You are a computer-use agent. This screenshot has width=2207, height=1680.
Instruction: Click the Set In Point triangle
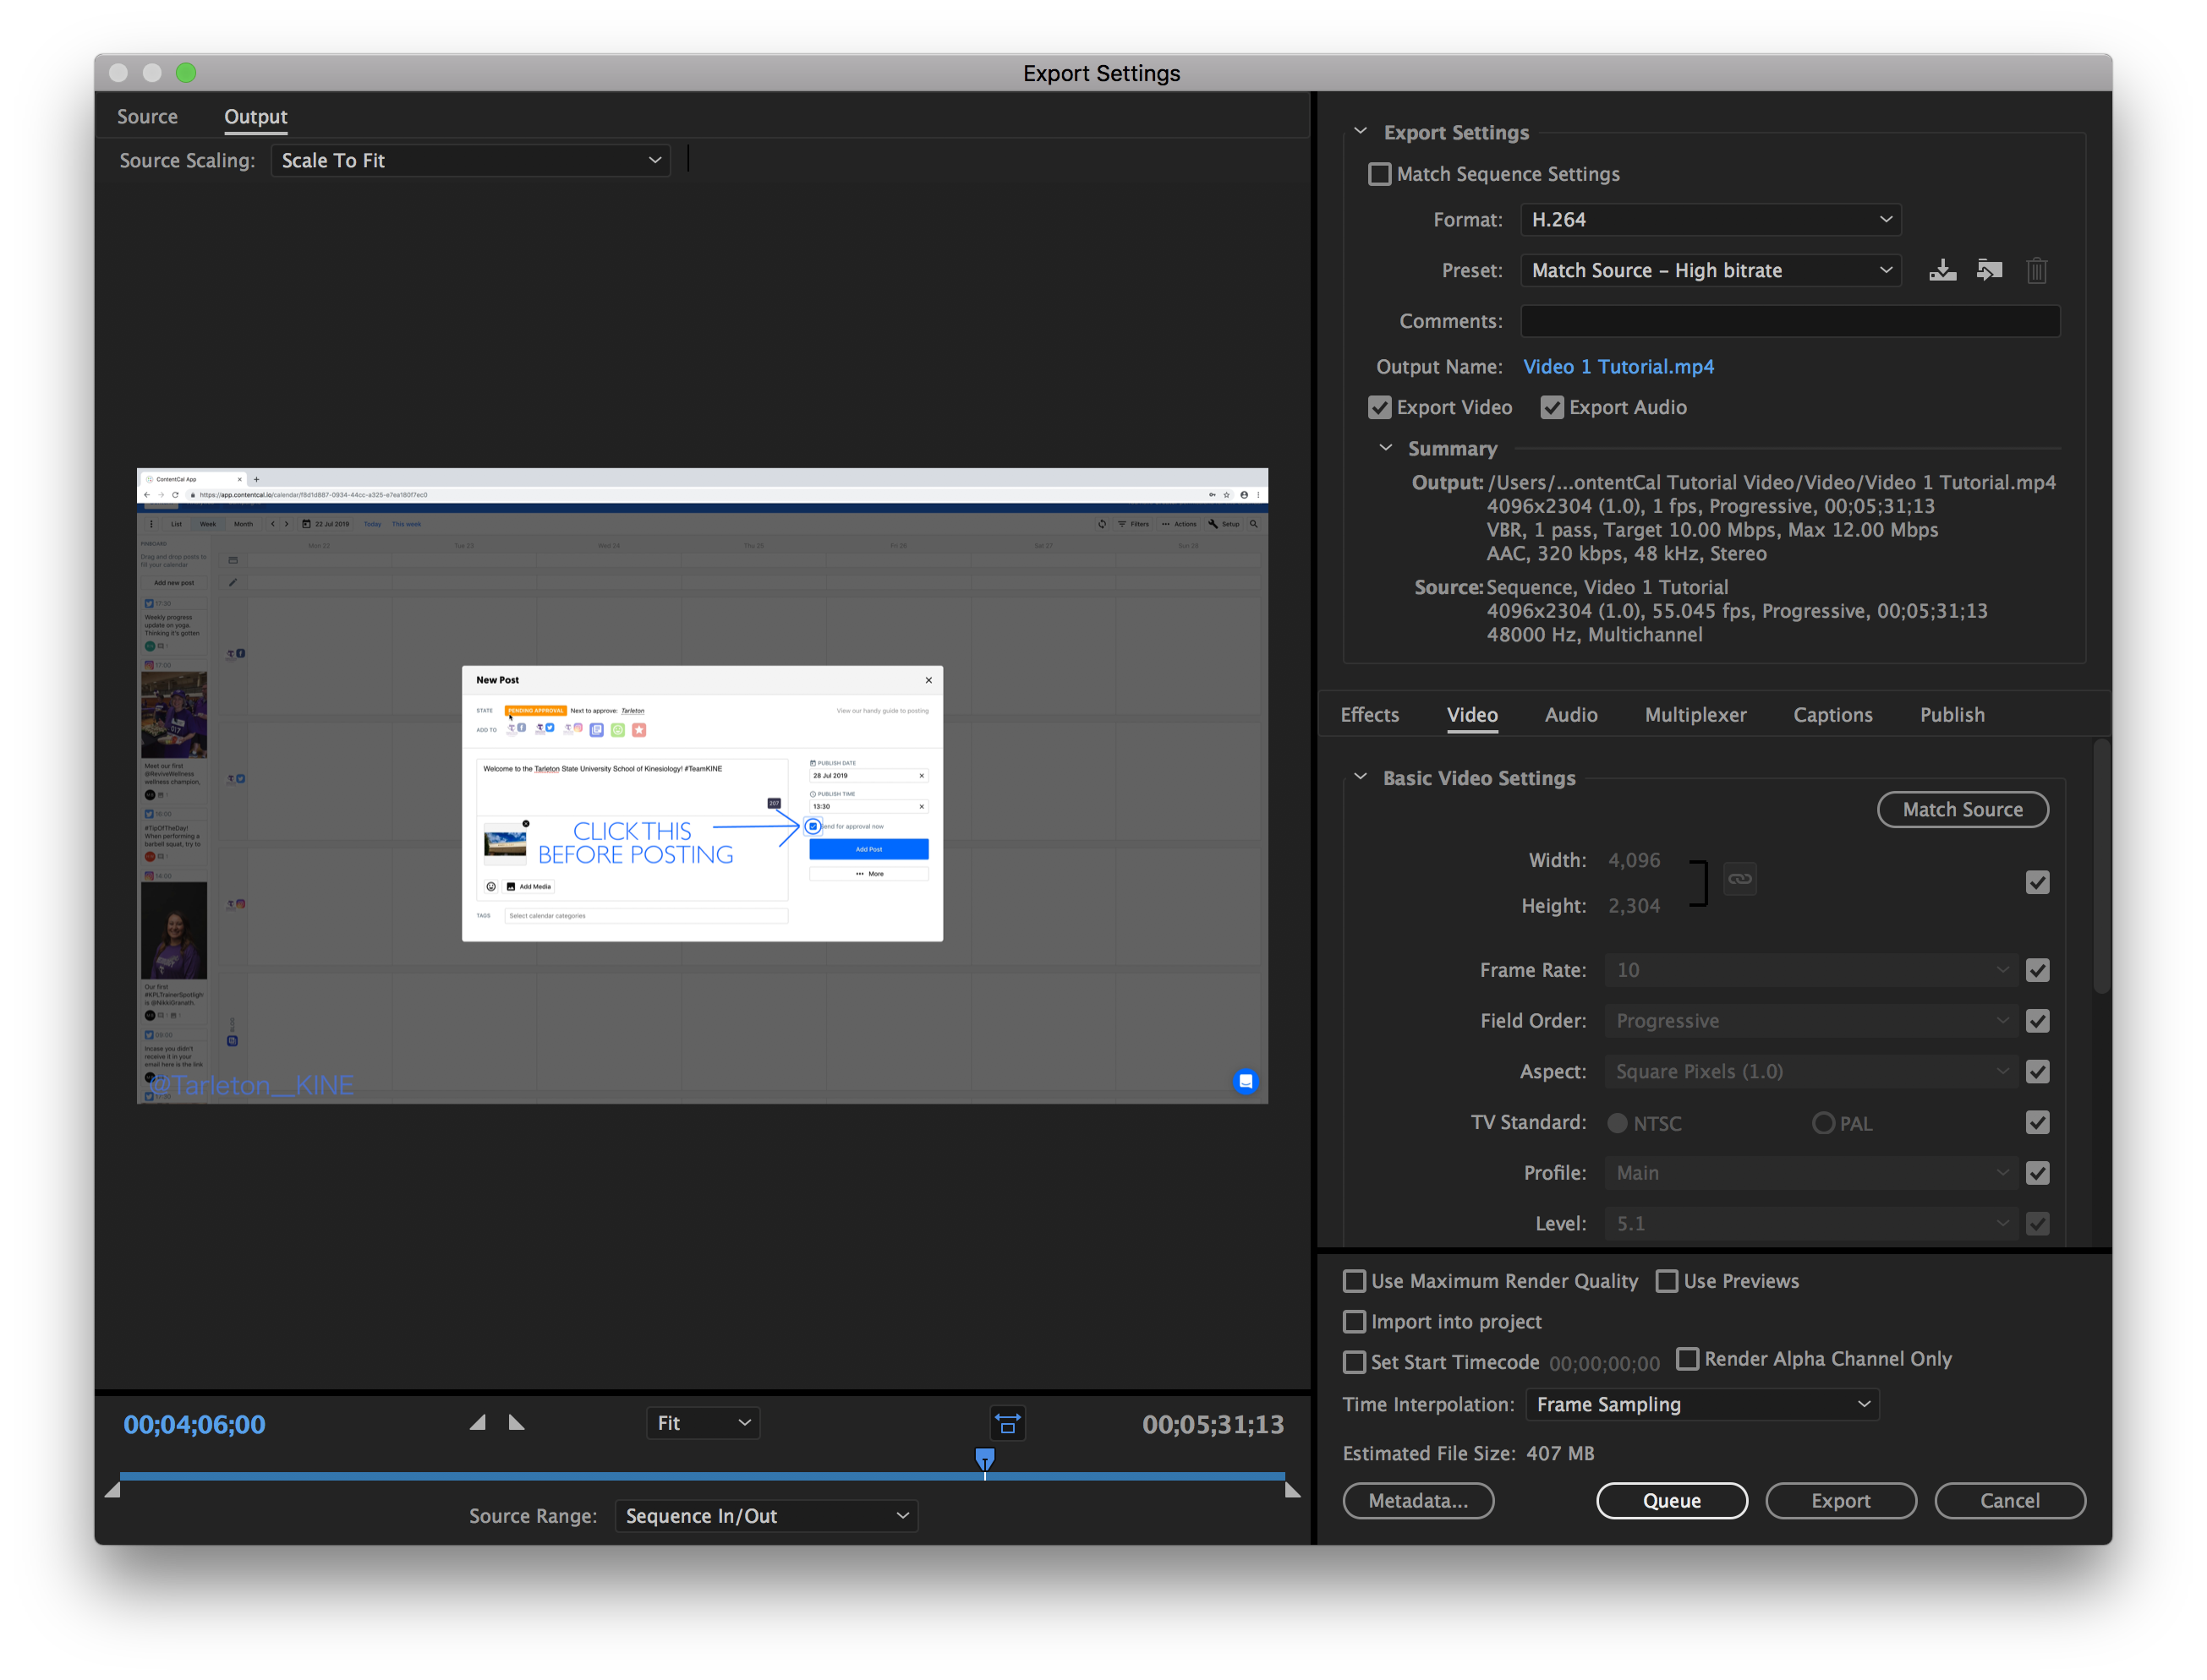[479, 1422]
